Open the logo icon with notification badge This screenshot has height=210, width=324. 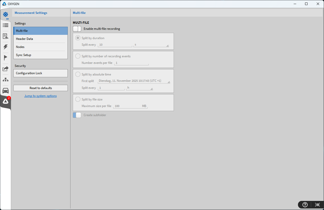click(x=6, y=101)
